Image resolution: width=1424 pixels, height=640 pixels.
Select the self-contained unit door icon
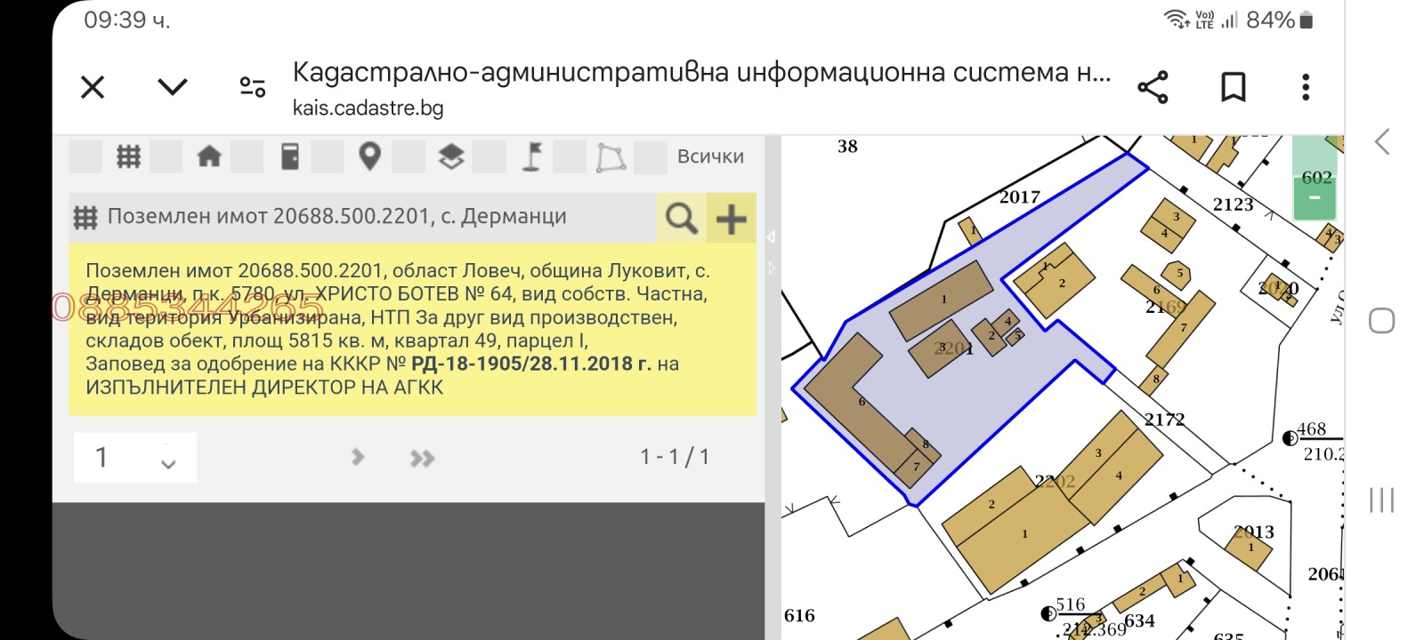click(289, 157)
